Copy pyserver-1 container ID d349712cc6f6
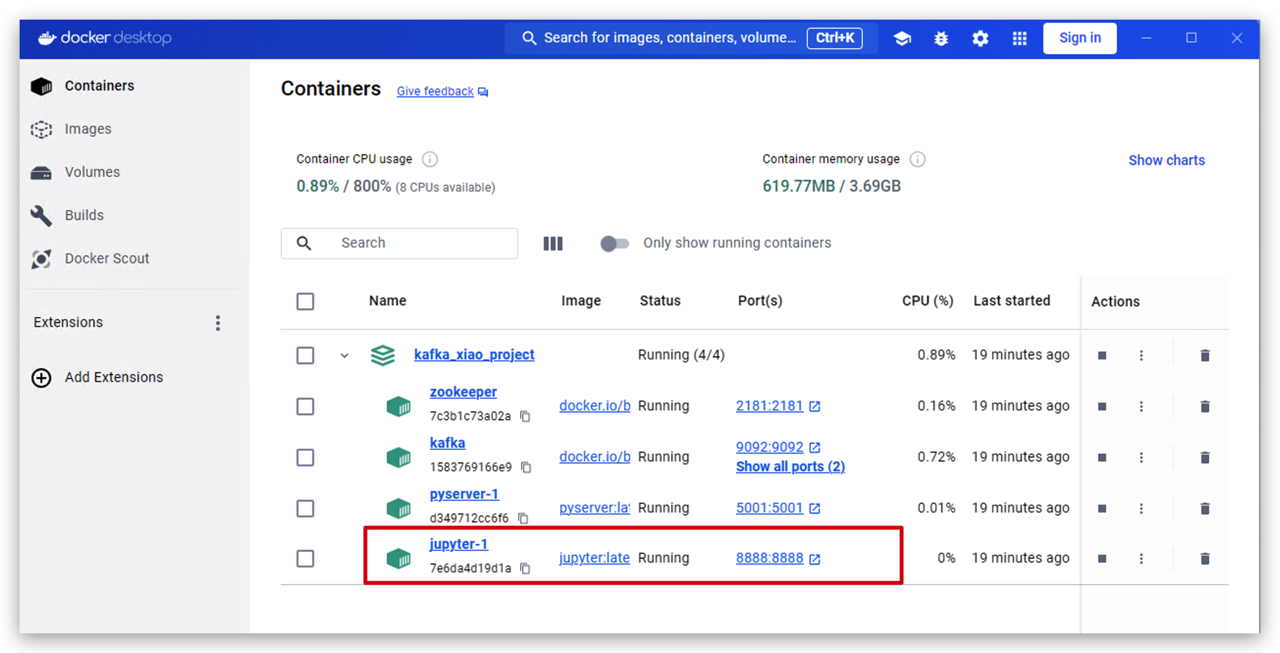This screenshot has width=1280, height=653. pos(523,518)
